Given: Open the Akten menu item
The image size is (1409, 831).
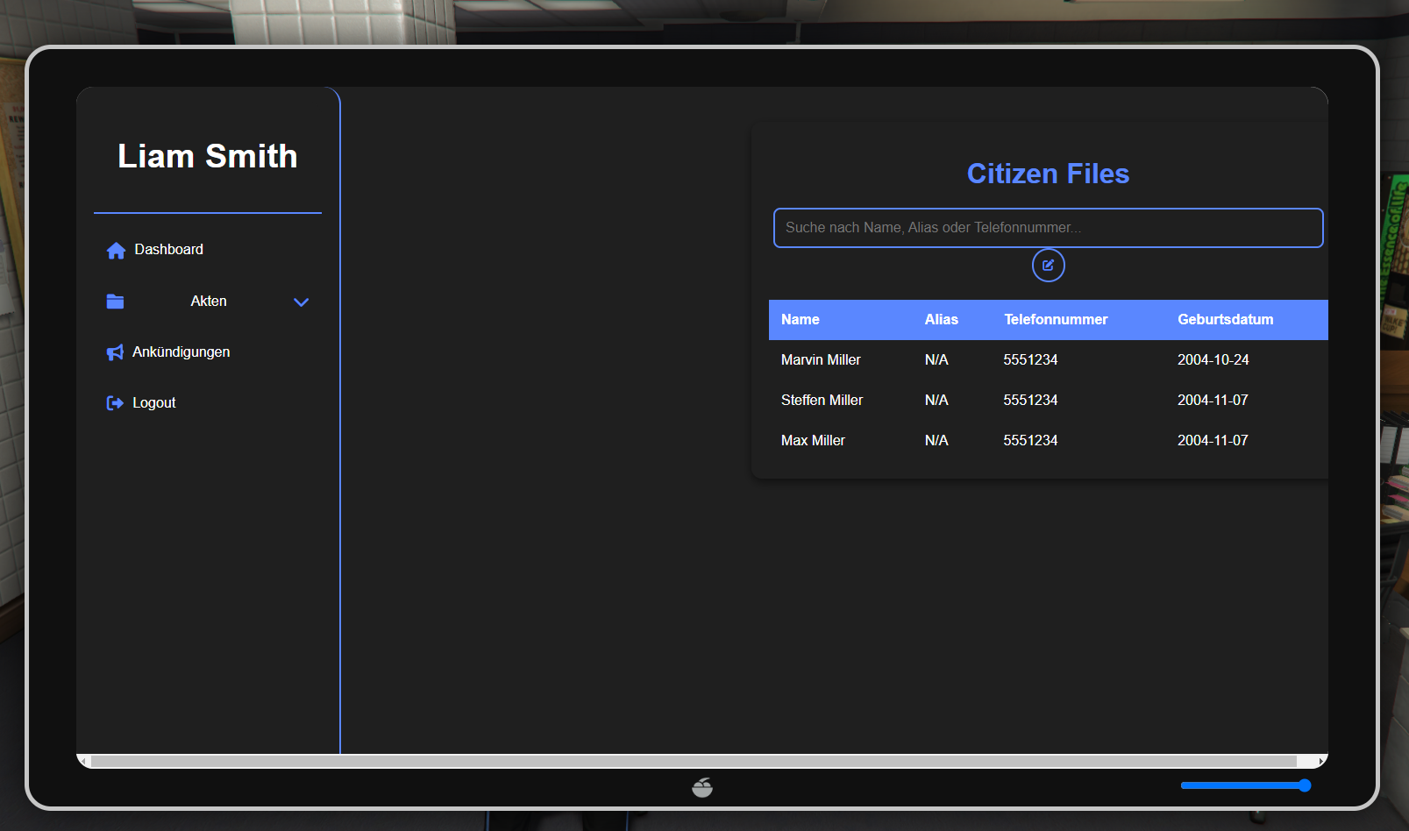Looking at the screenshot, I should [208, 302].
